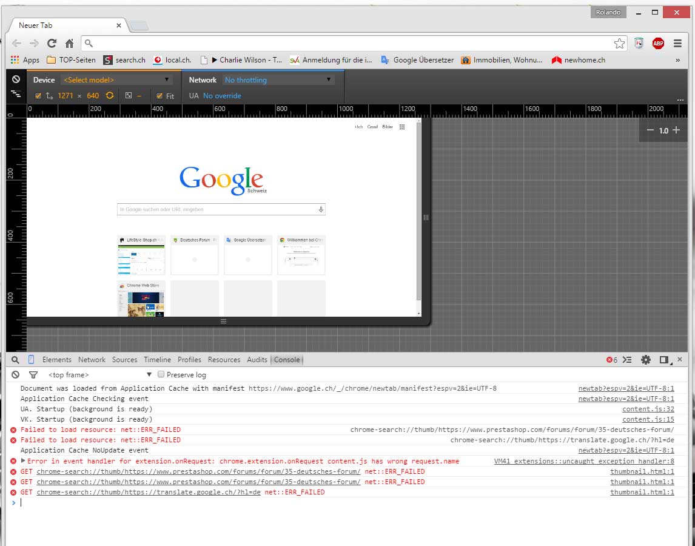The width and height of the screenshot is (695, 546).
Task: Open the Resources tab
Action: point(224,360)
